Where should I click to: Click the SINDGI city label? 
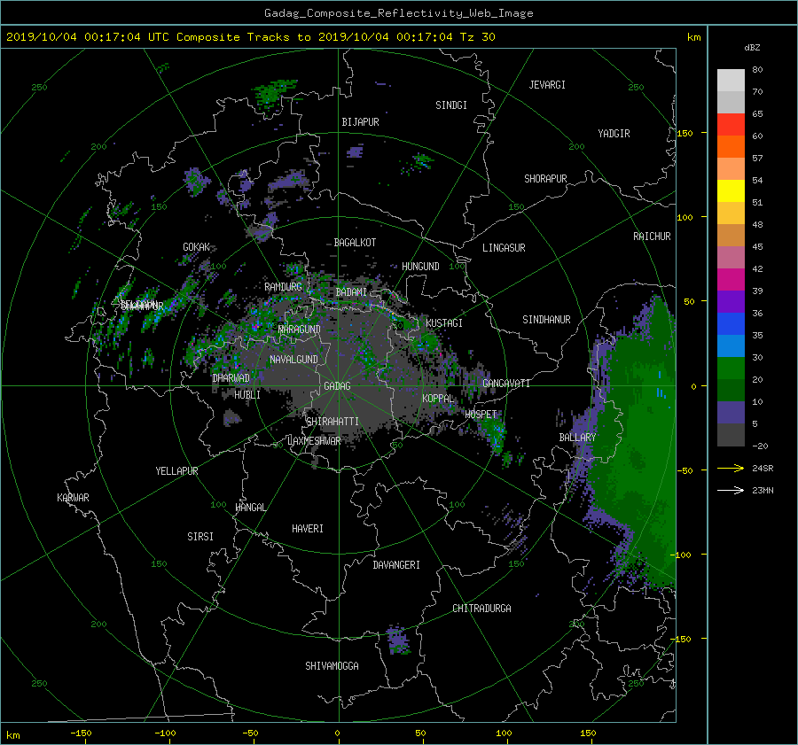451,105
